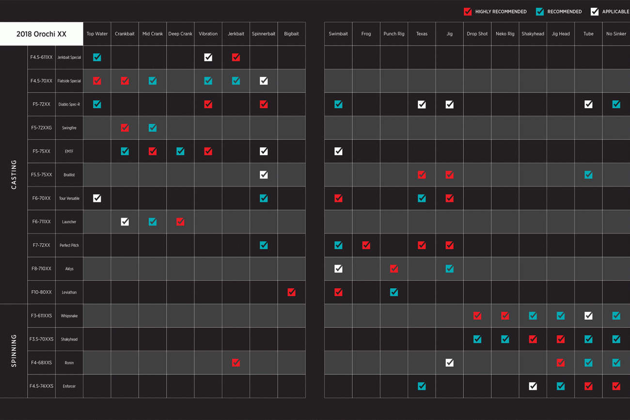Click the Swimbait column header
The width and height of the screenshot is (630, 420).
pyautogui.click(x=338, y=34)
